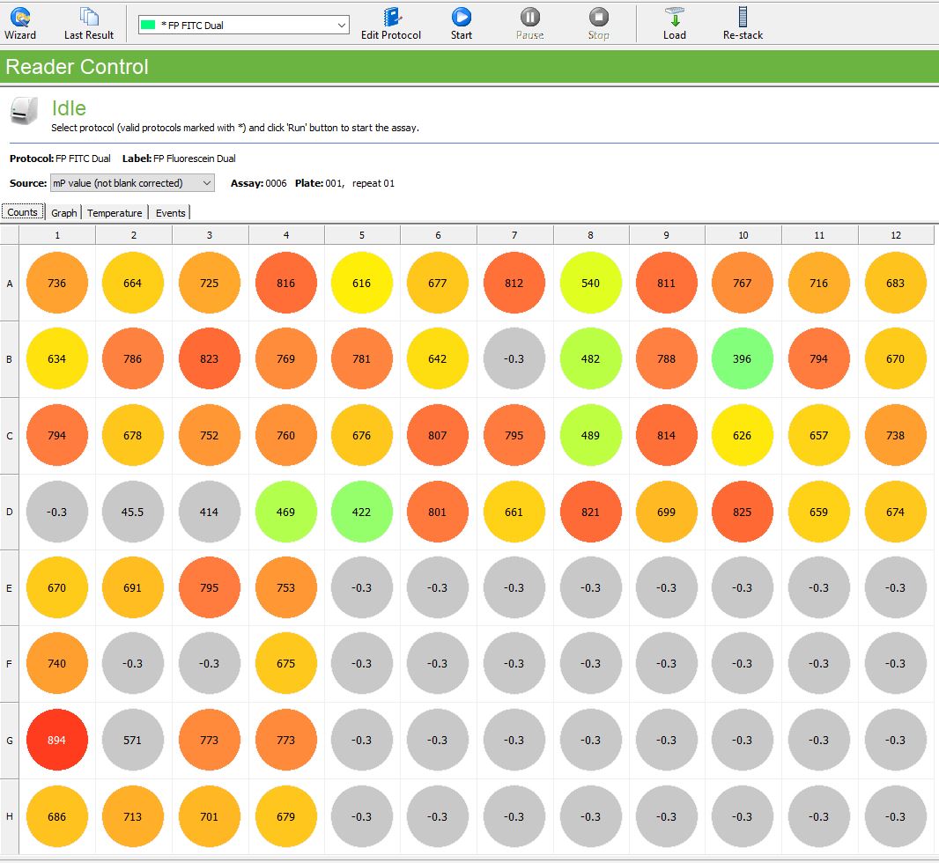This screenshot has height=863, width=939.
Task: Open the Source mP value dropdown
Action: pos(207,183)
